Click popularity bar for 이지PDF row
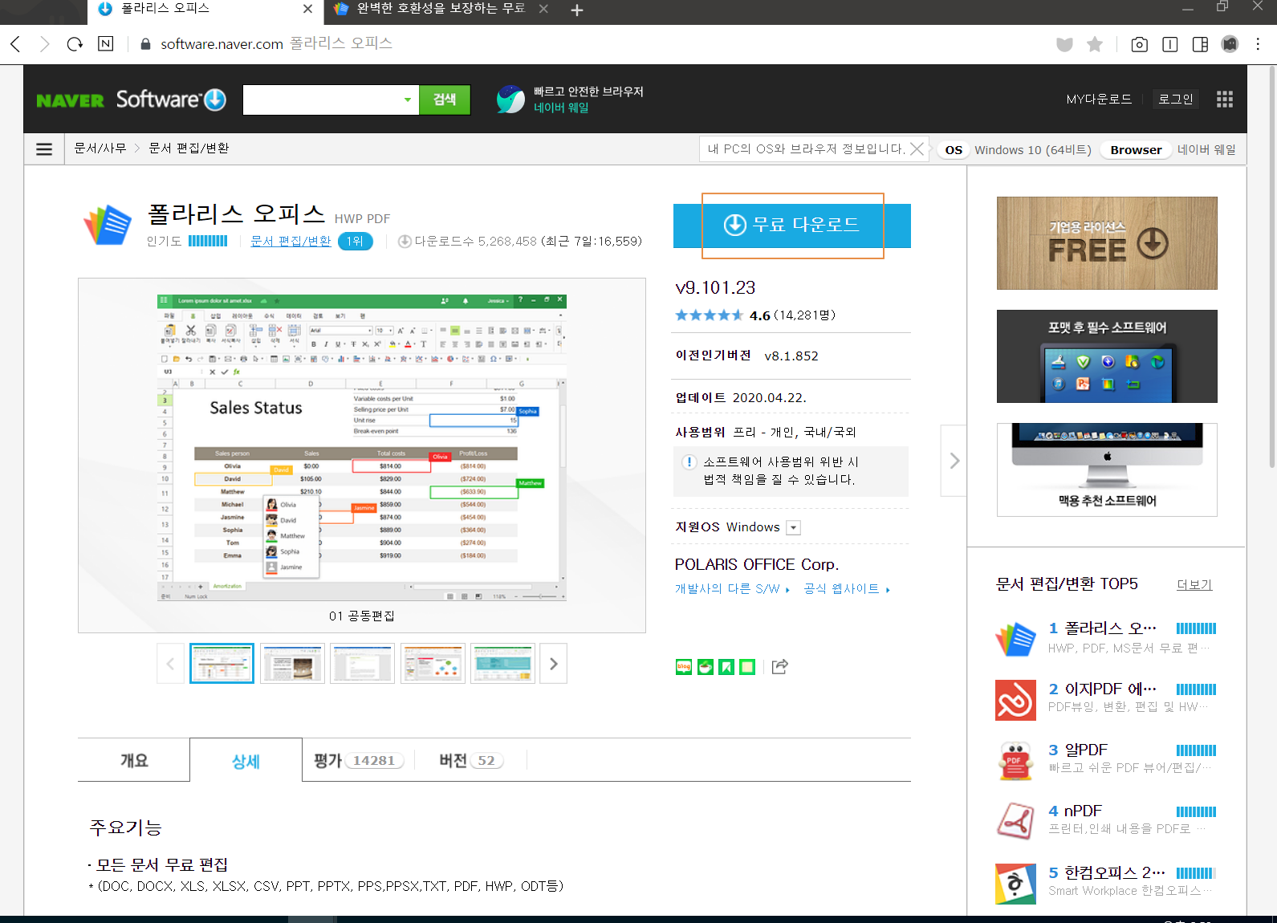The height and width of the screenshot is (923, 1277). [1196, 689]
